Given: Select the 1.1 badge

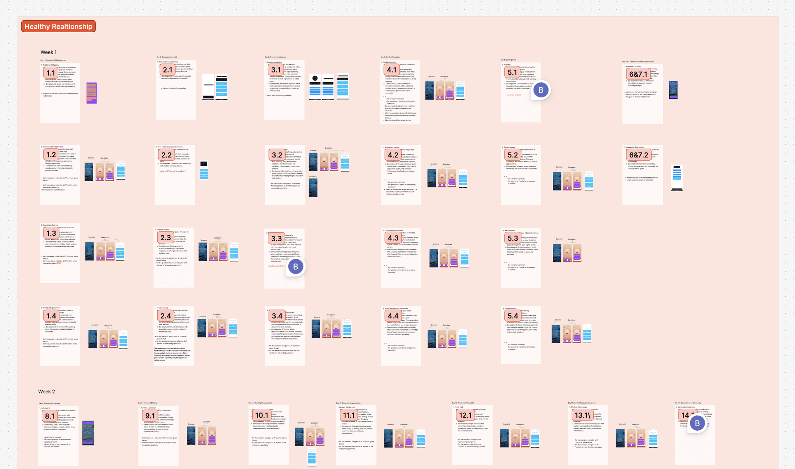Looking at the screenshot, I should tap(51, 73).
